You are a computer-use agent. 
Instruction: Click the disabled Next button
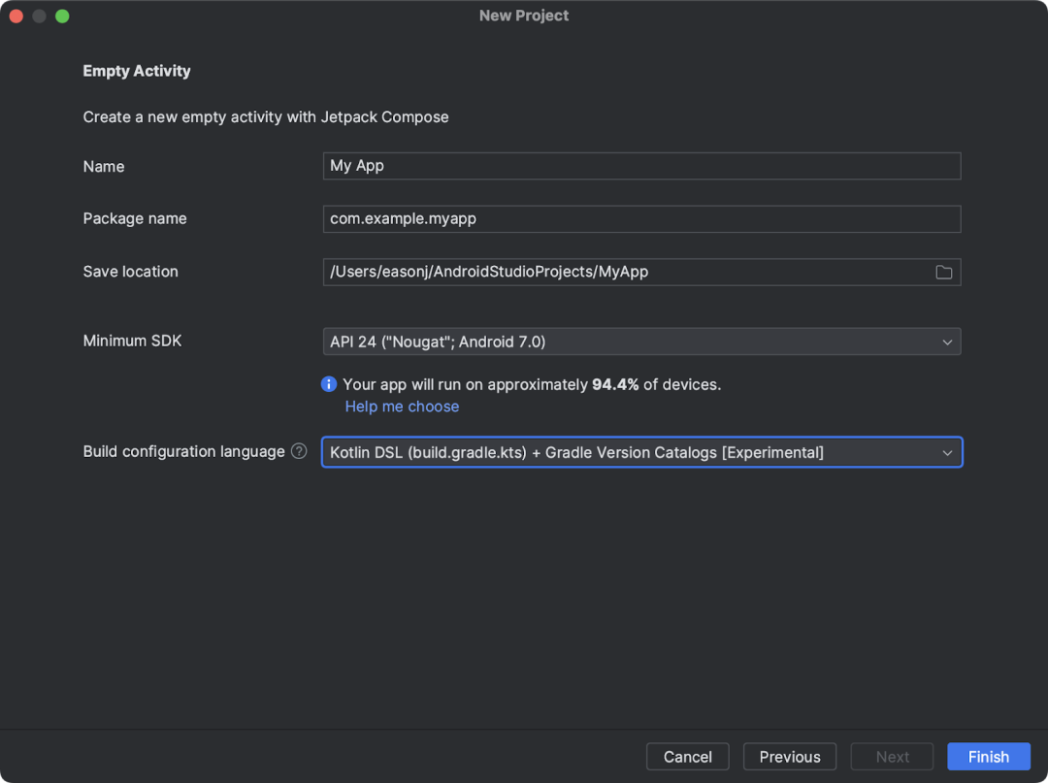pos(892,757)
